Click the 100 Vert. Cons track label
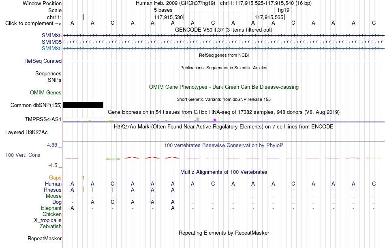 click(x=23, y=155)
